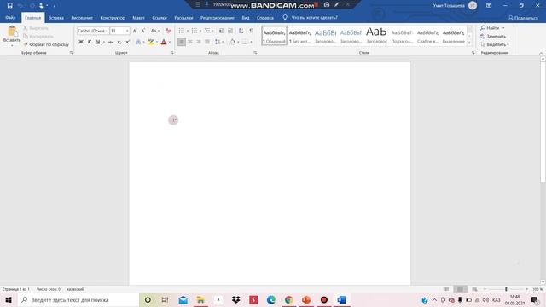Open the borders dropdown
Screen dimensions: 546x307
click(x=251, y=42)
